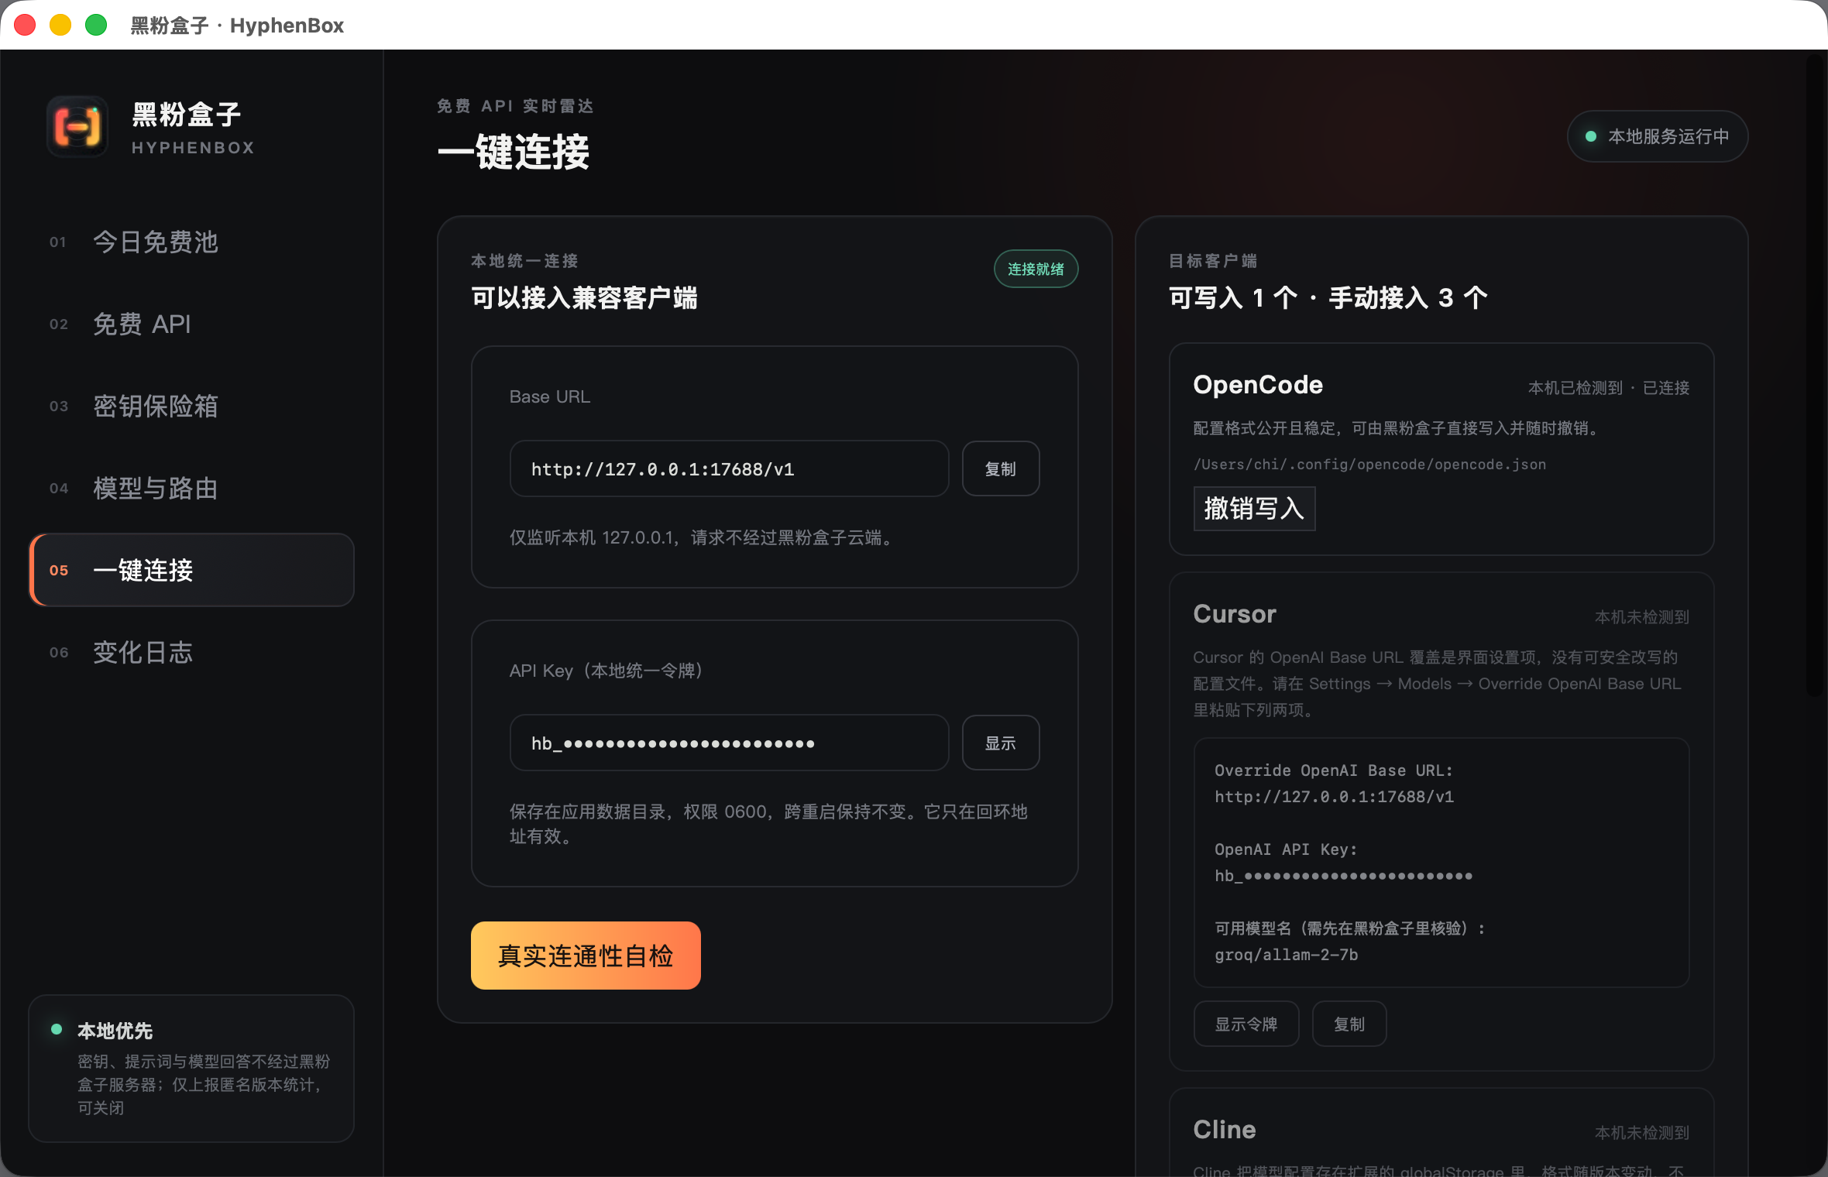
Task: Click 可写入 1 个 · 手动接入 3 个 heading
Action: 1328,298
